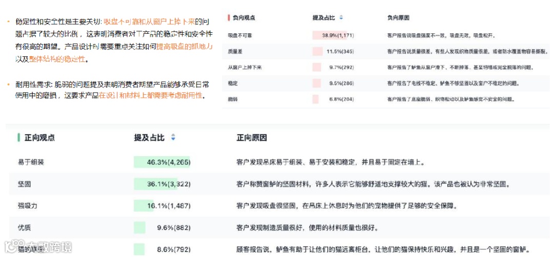Click the bullet heading 耐用性需求
This screenshot has width=554, height=257.
33,84
